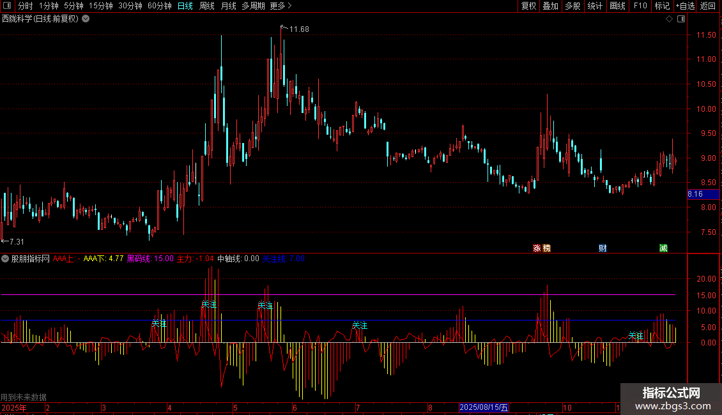Open the 多股 multi-stock view
Image resolution: width=722 pixels, height=415 pixels.
[x=573, y=6]
